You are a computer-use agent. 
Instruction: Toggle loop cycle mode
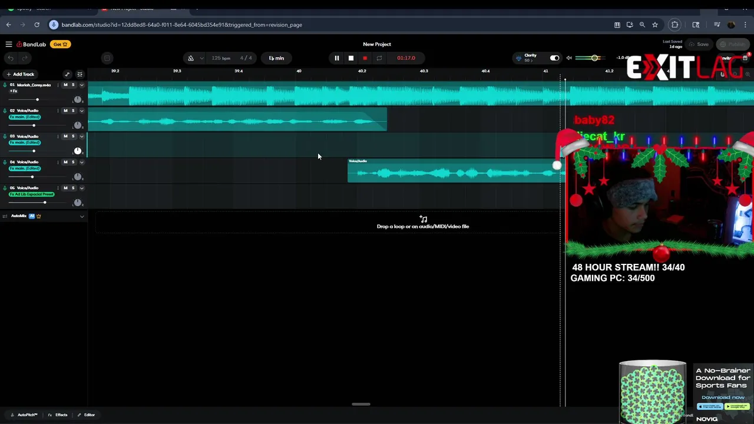[x=379, y=58]
